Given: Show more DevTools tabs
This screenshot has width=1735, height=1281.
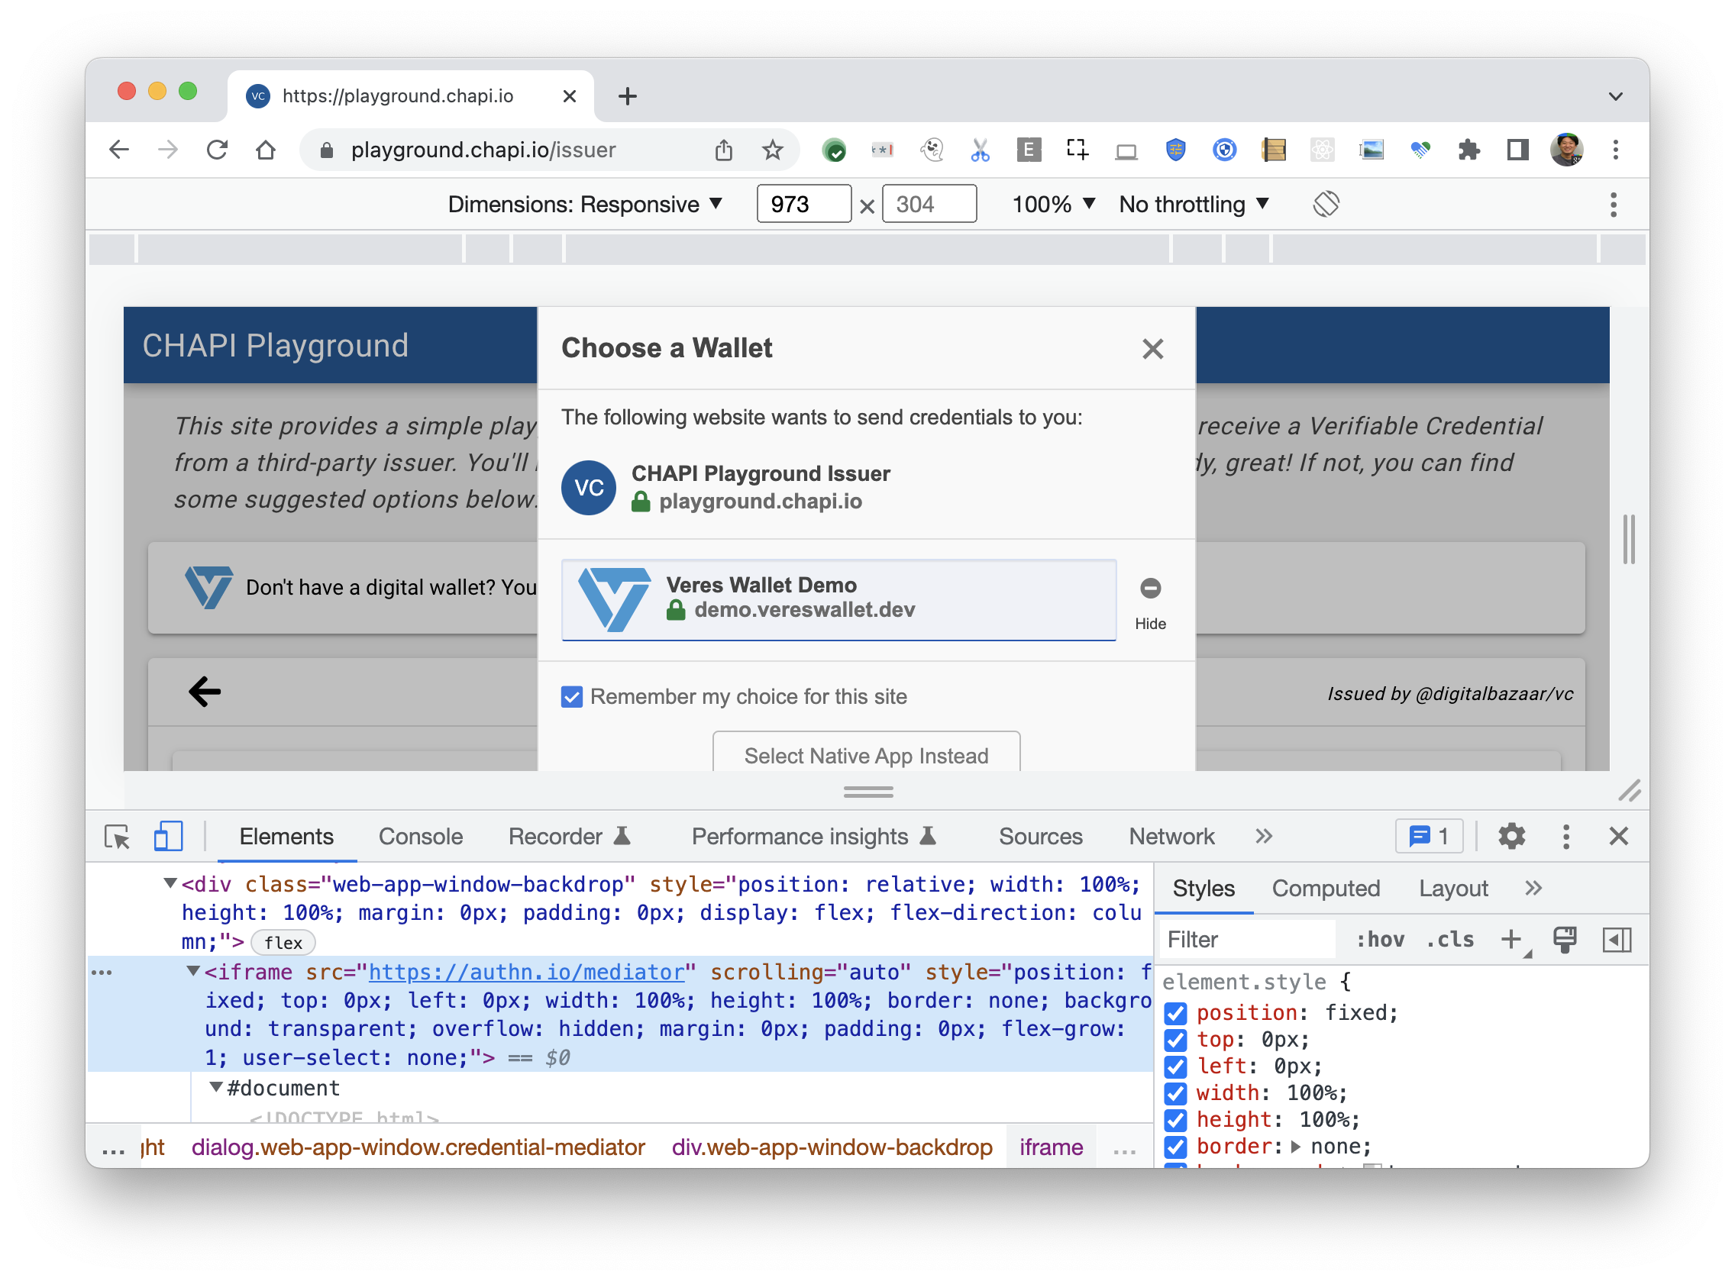Looking at the screenshot, I should 1265,837.
